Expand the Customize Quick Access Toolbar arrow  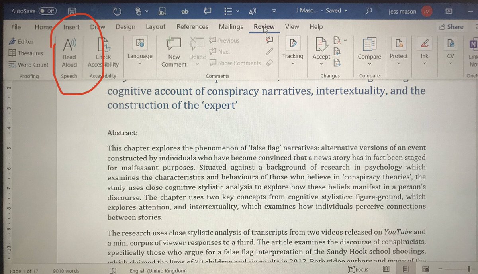tap(274, 11)
